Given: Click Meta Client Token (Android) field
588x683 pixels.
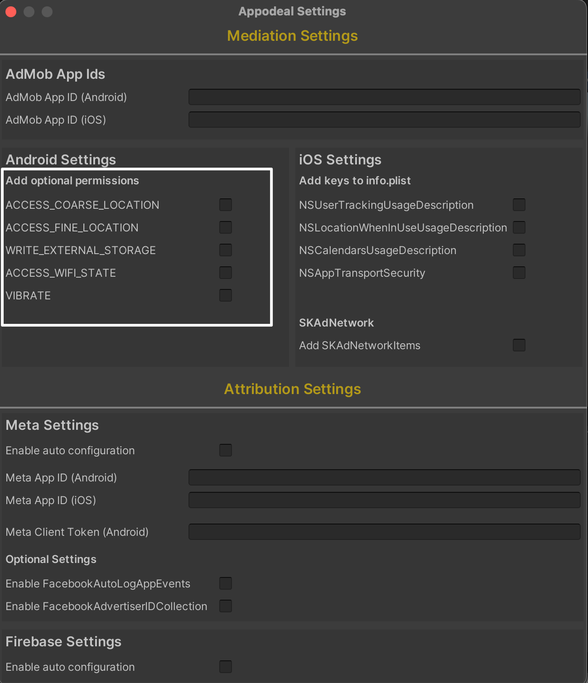Looking at the screenshot, I should tap(384, 532).
